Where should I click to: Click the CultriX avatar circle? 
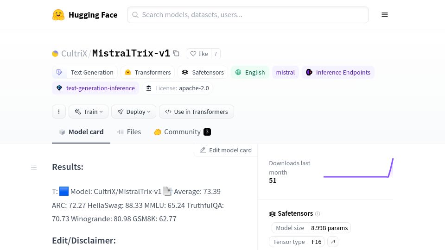point(55,54)
